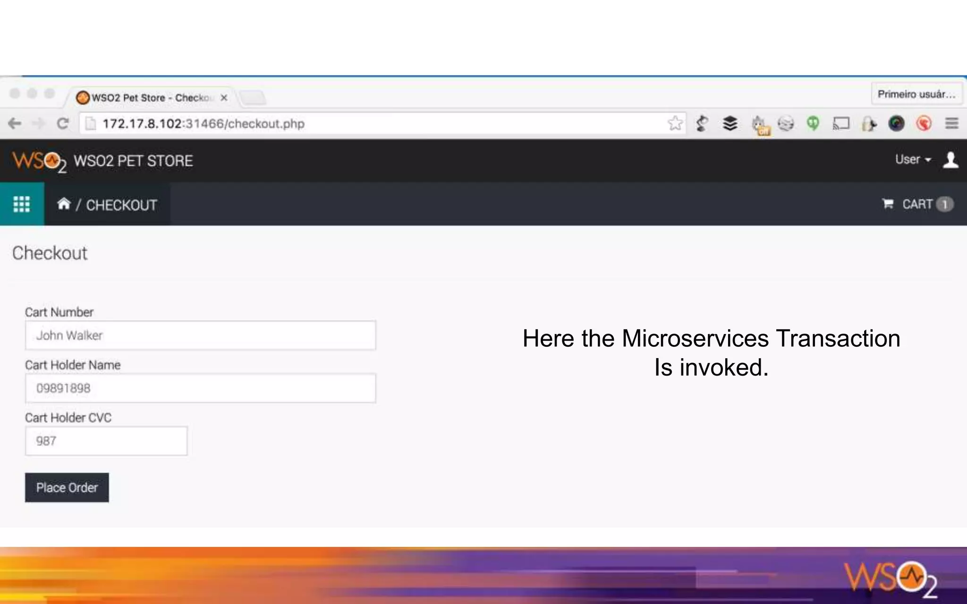Open the grid apps menu icon
The height and width of the screenshot is (604, 967).
[x=22, y=204]
